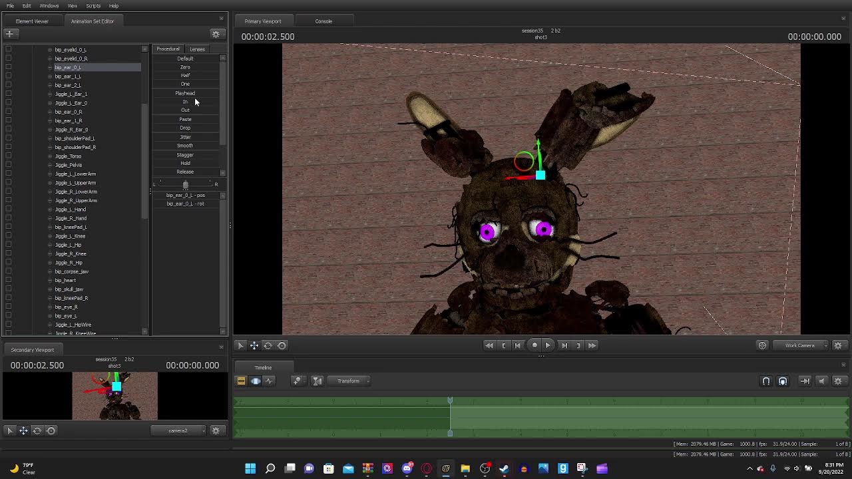Switch to Graph Editor mode in timeline
Image resolution: width=852 pixels, height=479 pixels.
269,381
